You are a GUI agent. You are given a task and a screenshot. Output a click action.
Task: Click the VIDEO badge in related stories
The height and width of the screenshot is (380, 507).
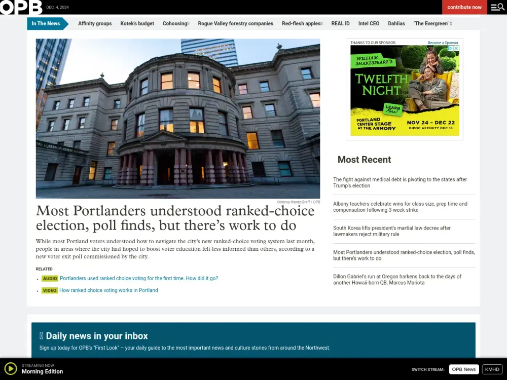tap(50, 291)
